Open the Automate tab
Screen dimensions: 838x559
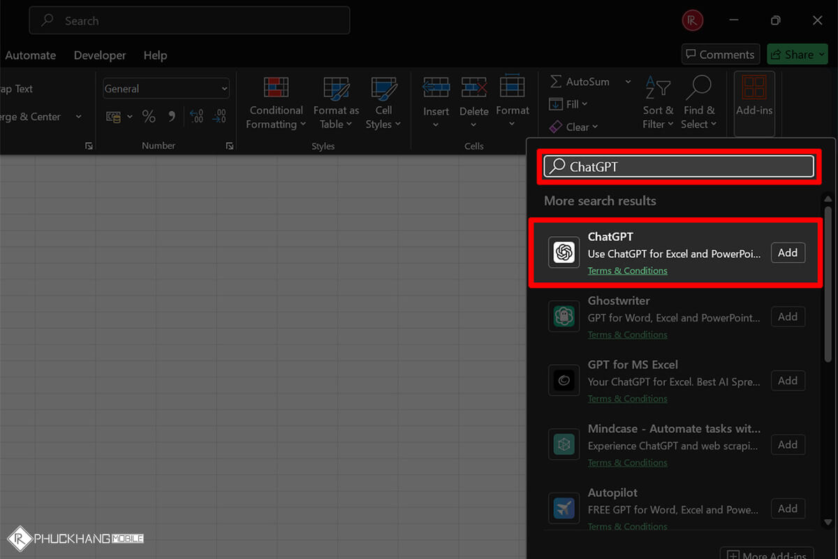pyautogui.click(x=31, y=55)
